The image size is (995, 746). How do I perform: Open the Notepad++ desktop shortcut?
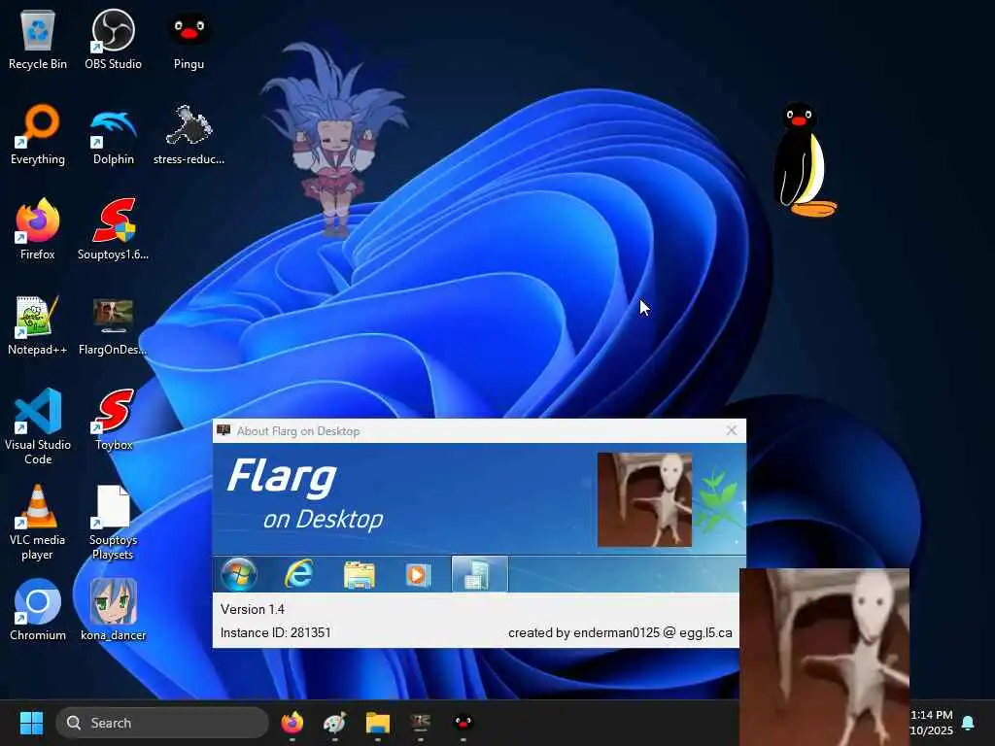pyautogui.click(x=38, y=324)
